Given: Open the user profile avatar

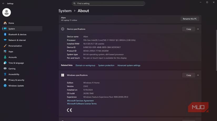Looking at the screenshot, I should point(7,12).
